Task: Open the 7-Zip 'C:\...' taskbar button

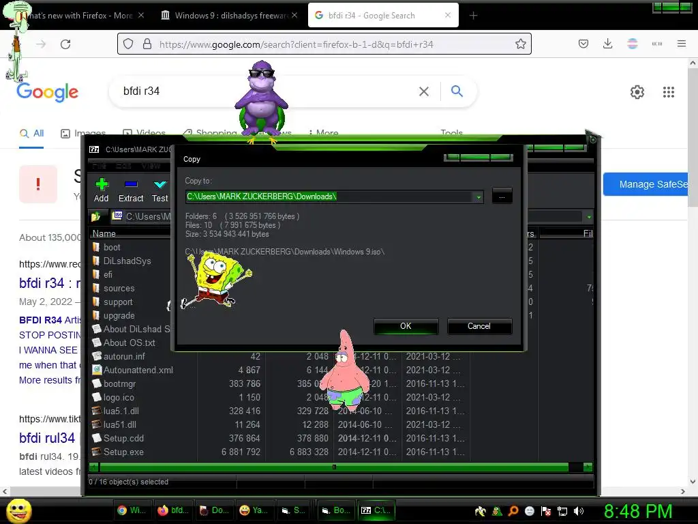Action: pos(376,510)
